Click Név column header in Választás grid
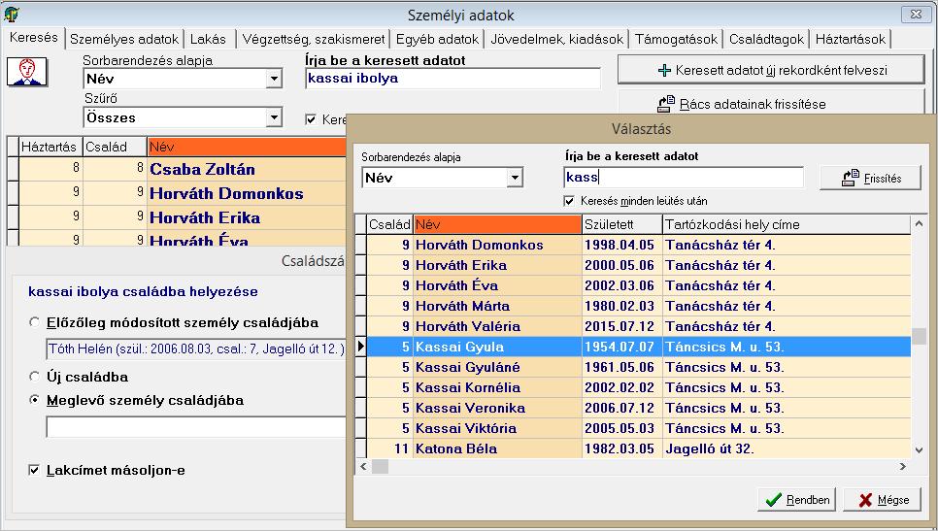Screen dimensions: 938x531 (x=497, y=224)
